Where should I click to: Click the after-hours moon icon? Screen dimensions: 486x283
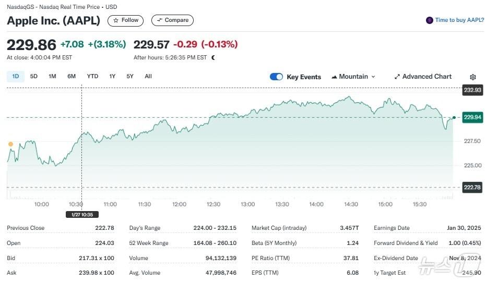[x=213, y=57]
